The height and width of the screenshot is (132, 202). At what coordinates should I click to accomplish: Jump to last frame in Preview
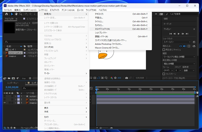click(187, 34)
